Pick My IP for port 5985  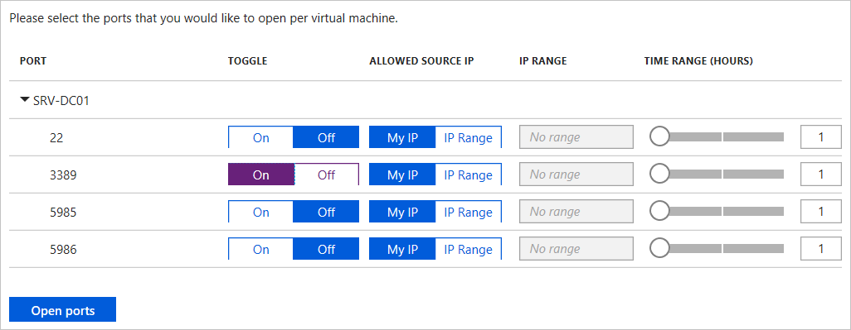[402, 212]
